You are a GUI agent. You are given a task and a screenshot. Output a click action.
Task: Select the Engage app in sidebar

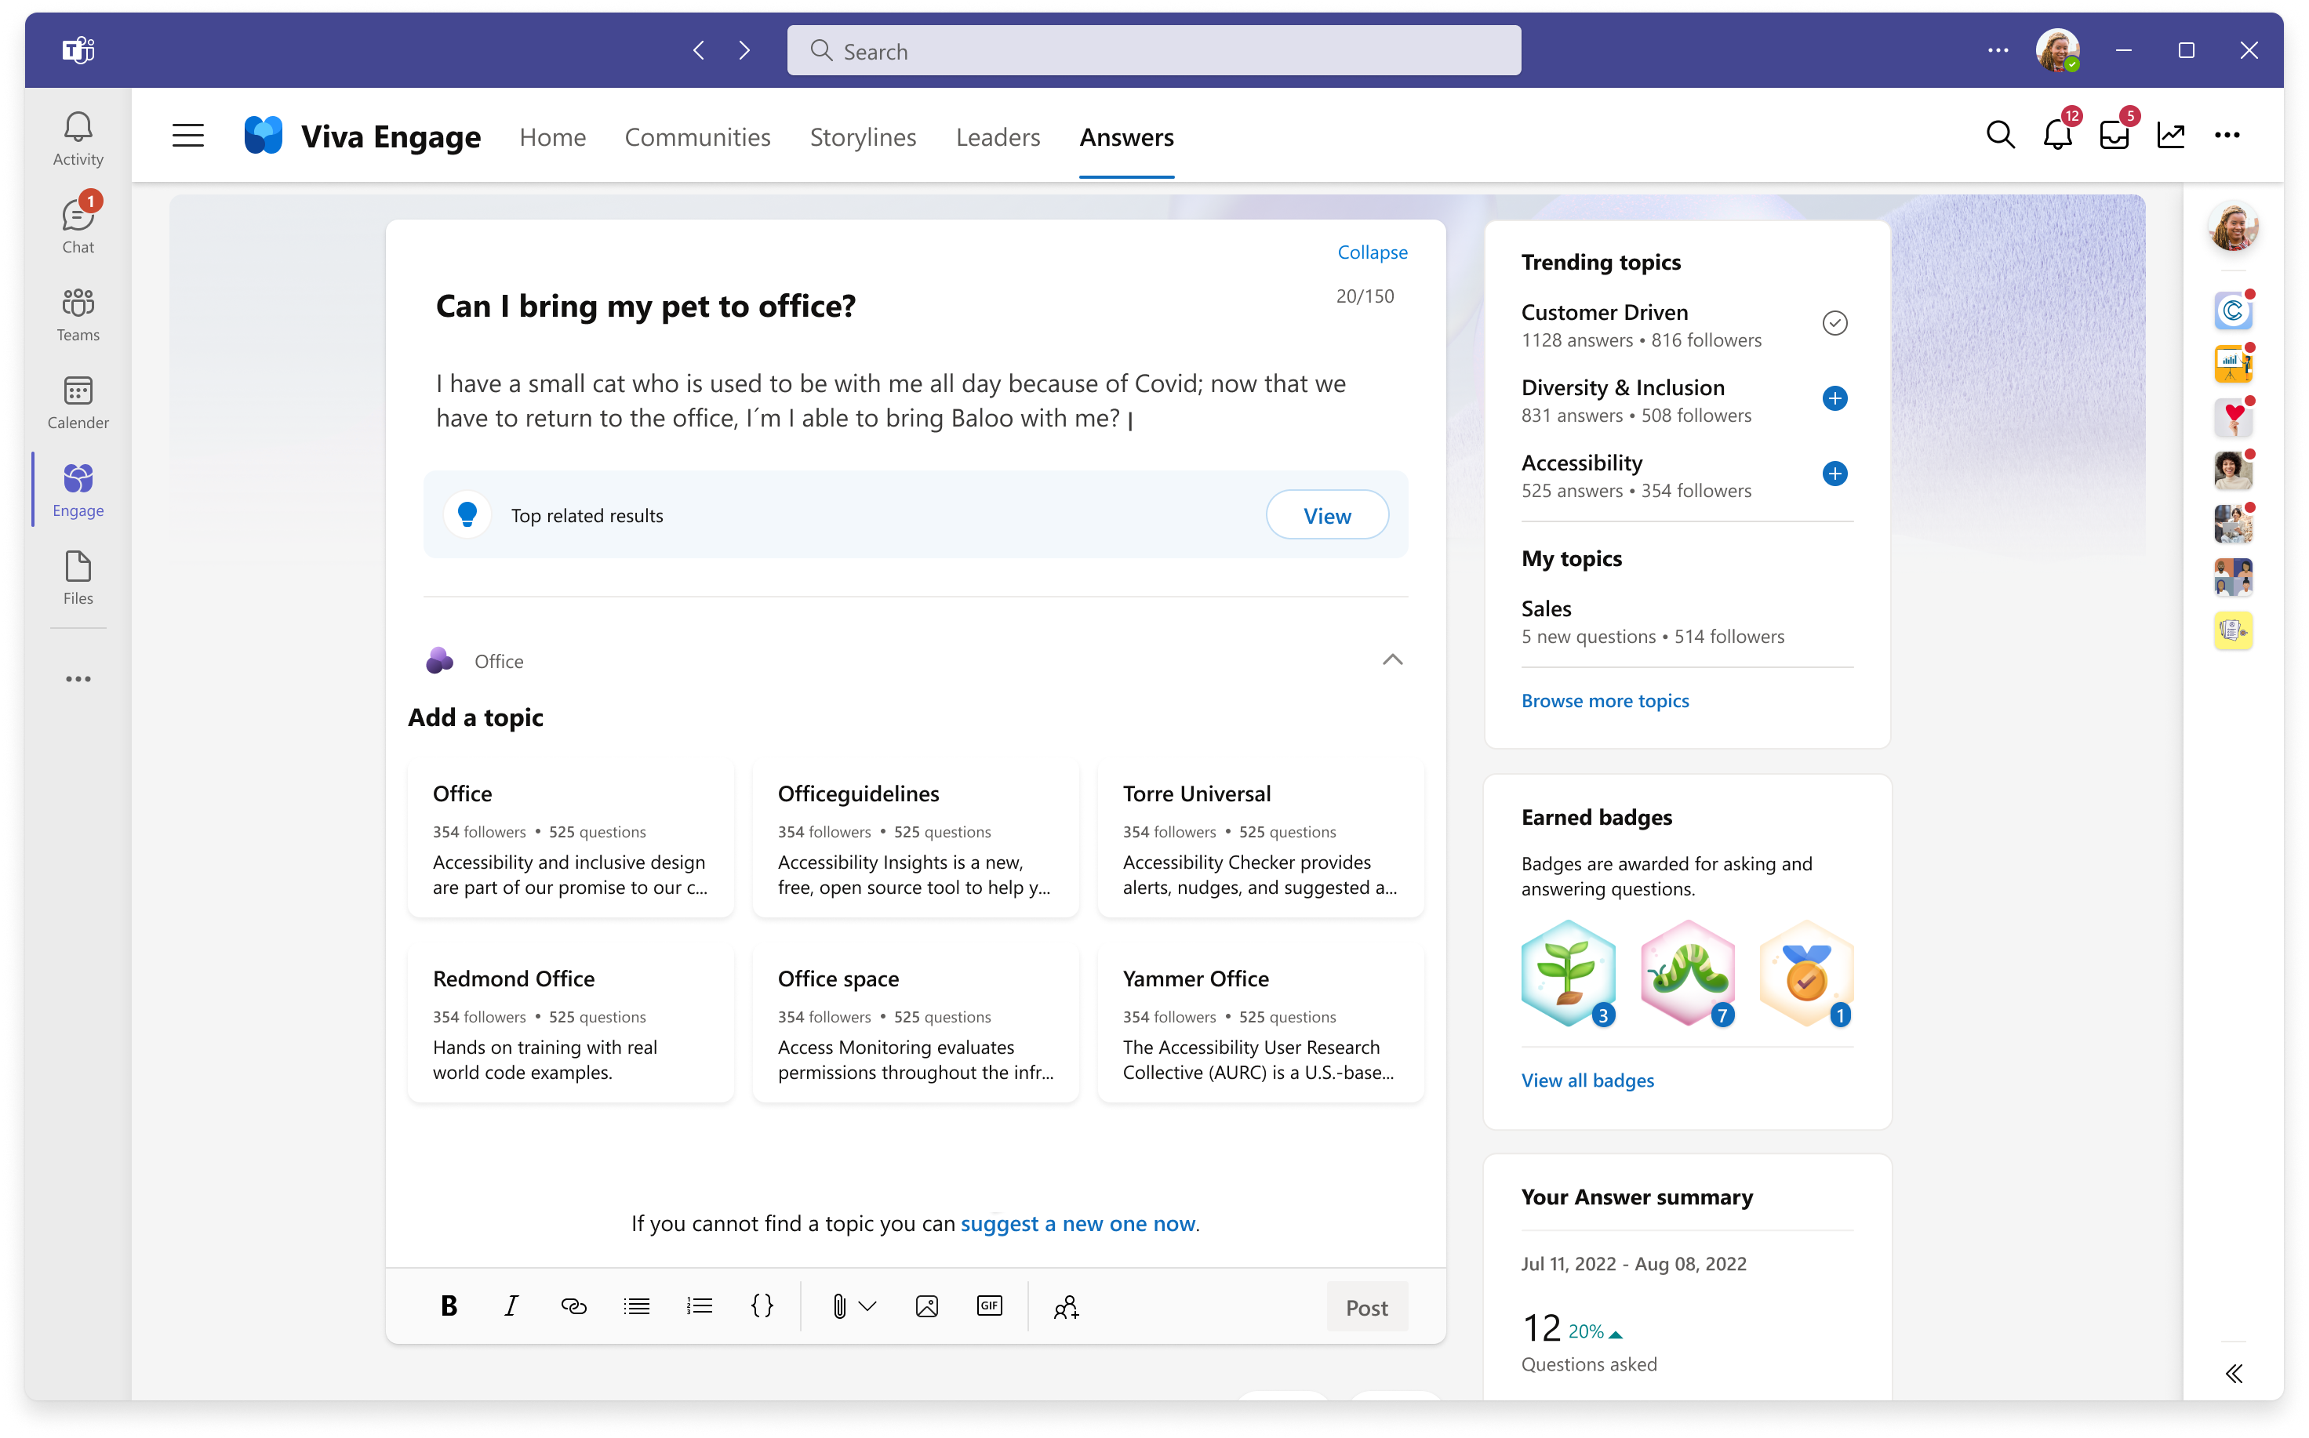(x=78, y=491)
